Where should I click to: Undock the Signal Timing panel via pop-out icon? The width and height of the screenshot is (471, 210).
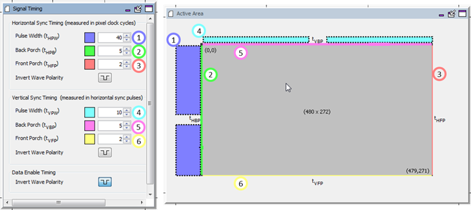click(138, 9)
